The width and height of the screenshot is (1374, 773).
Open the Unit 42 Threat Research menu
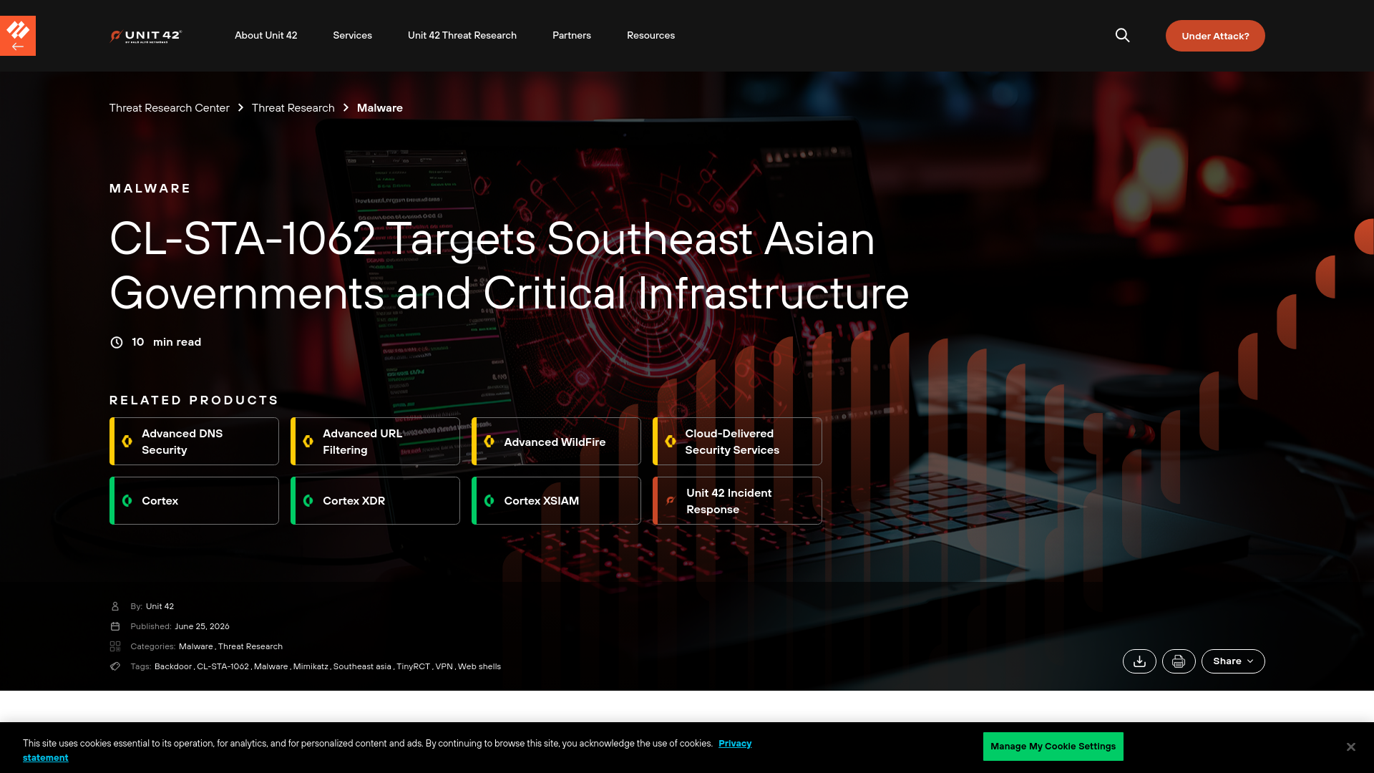[462, 35]
